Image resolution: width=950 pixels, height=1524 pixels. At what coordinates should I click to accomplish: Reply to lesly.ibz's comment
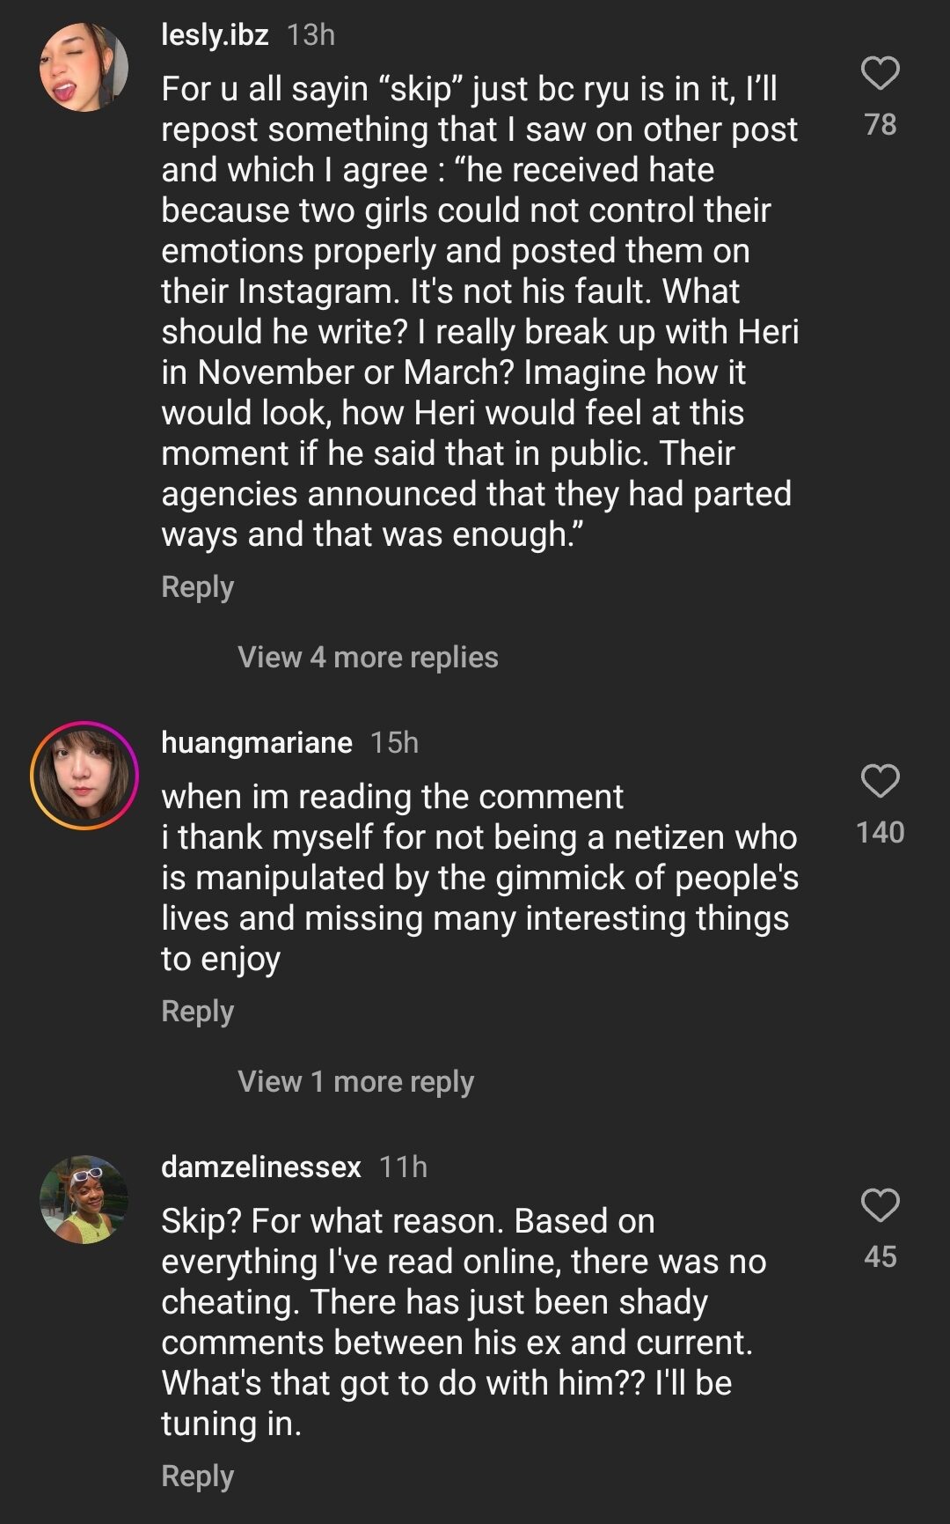(x=197, y=587)
